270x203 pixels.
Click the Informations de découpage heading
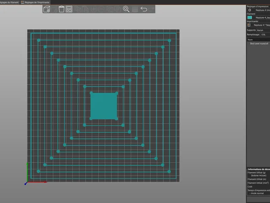(259, 169)
